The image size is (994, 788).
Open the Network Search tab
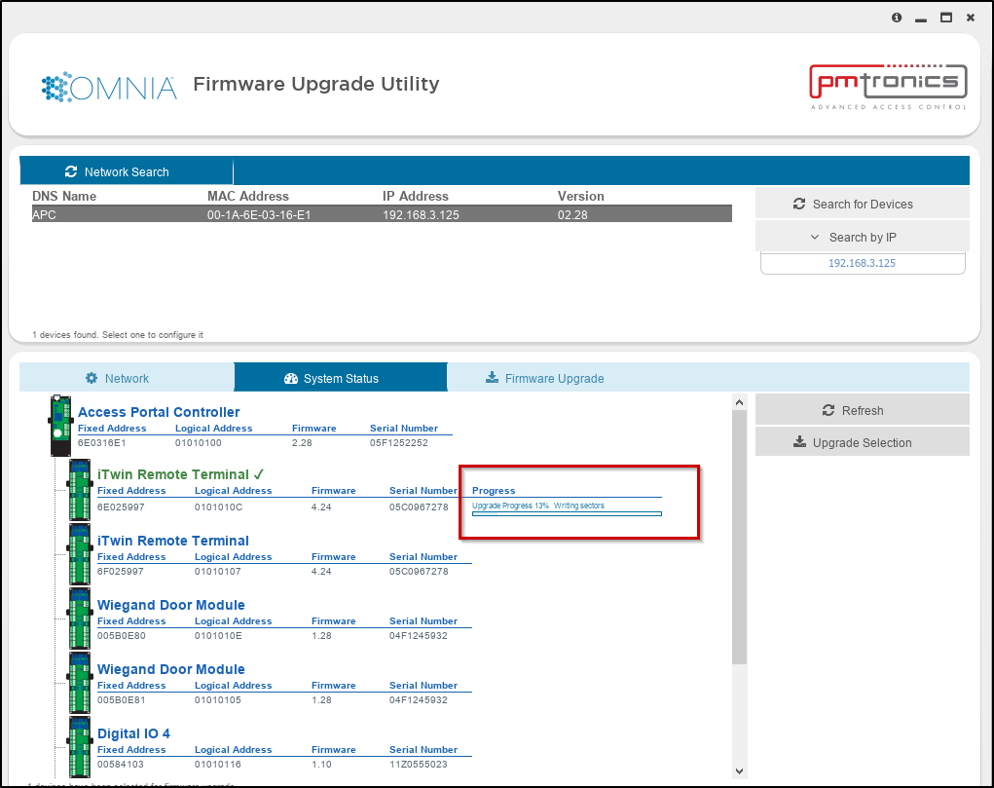127,171
